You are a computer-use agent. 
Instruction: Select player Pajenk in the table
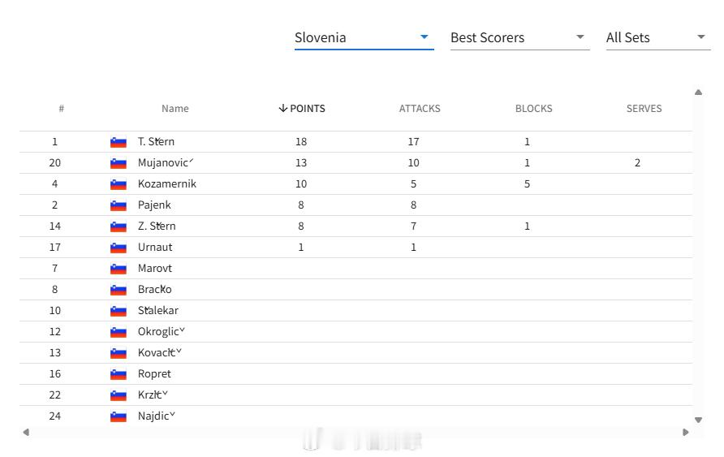point(356,205)
